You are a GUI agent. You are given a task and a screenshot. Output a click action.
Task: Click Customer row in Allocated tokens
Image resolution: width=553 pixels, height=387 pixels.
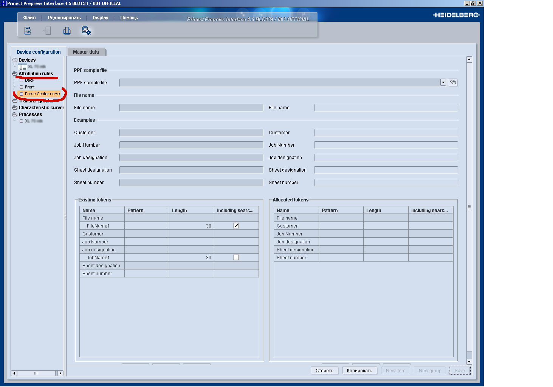tap(363, 226)
